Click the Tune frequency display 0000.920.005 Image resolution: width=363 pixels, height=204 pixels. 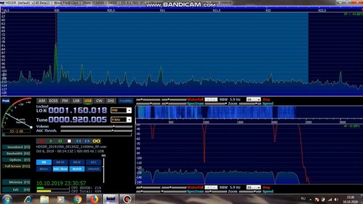(78, 120)
